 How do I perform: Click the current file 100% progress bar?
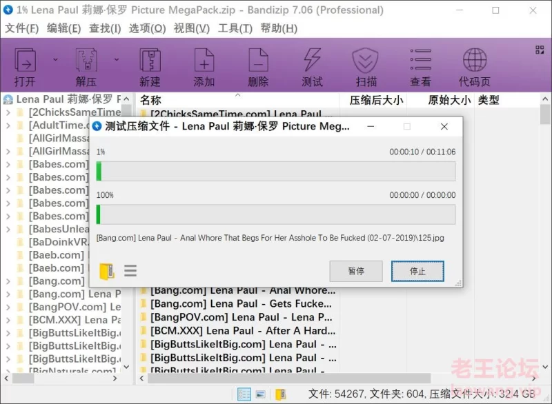pos(276,214)
